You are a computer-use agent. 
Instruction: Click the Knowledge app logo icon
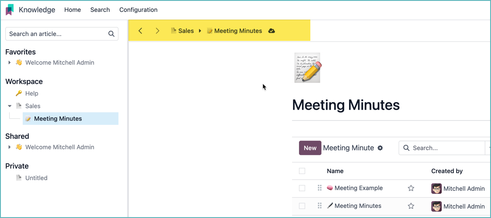10,10
